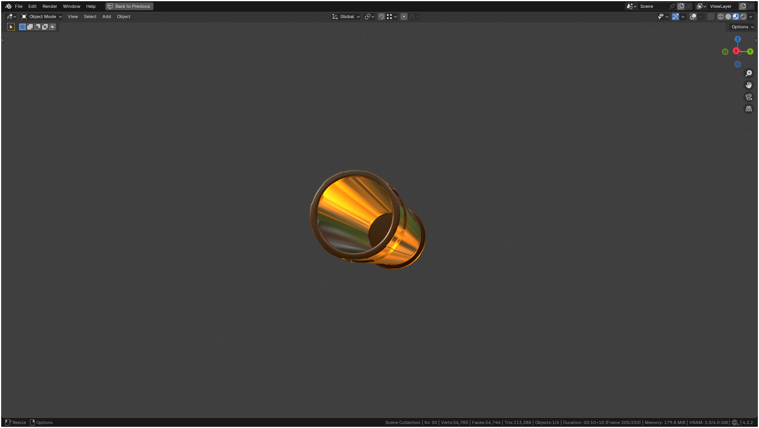
Task: Select the tweak selection tool icon
Action: pos(11,27)
